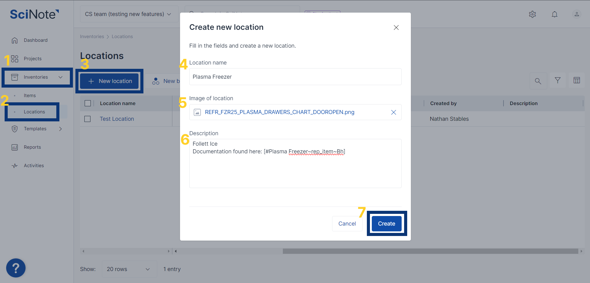
Task: Select Items under Inventories
Action: pos(30,95)
